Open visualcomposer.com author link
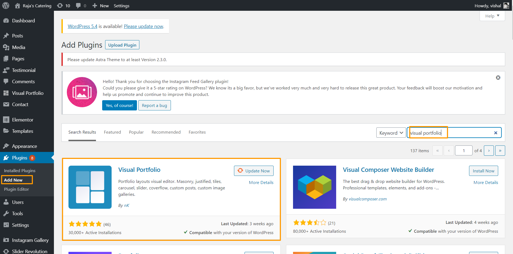The height and width of the screenshot is (254, 513). (x=368, y=199)
